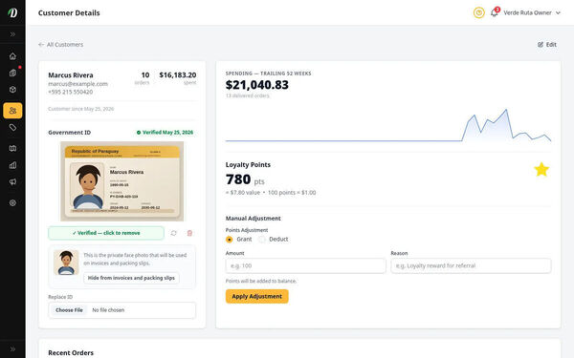Click the 'Verified May 25, 2026' status

[x=165, y=133]
